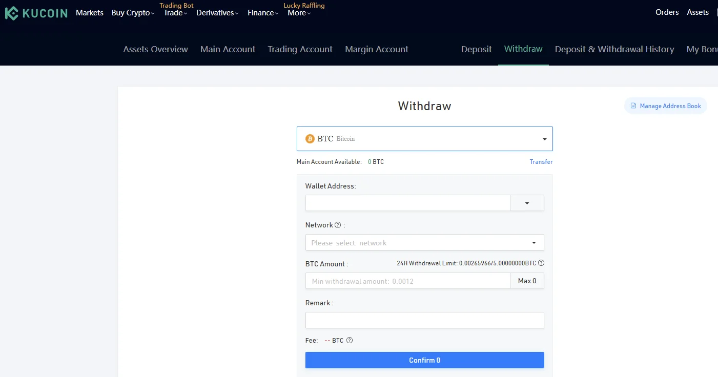Click the Confirm 0 button
The width and height of the screenshot is (718, 377).
(x=425, y=360)
